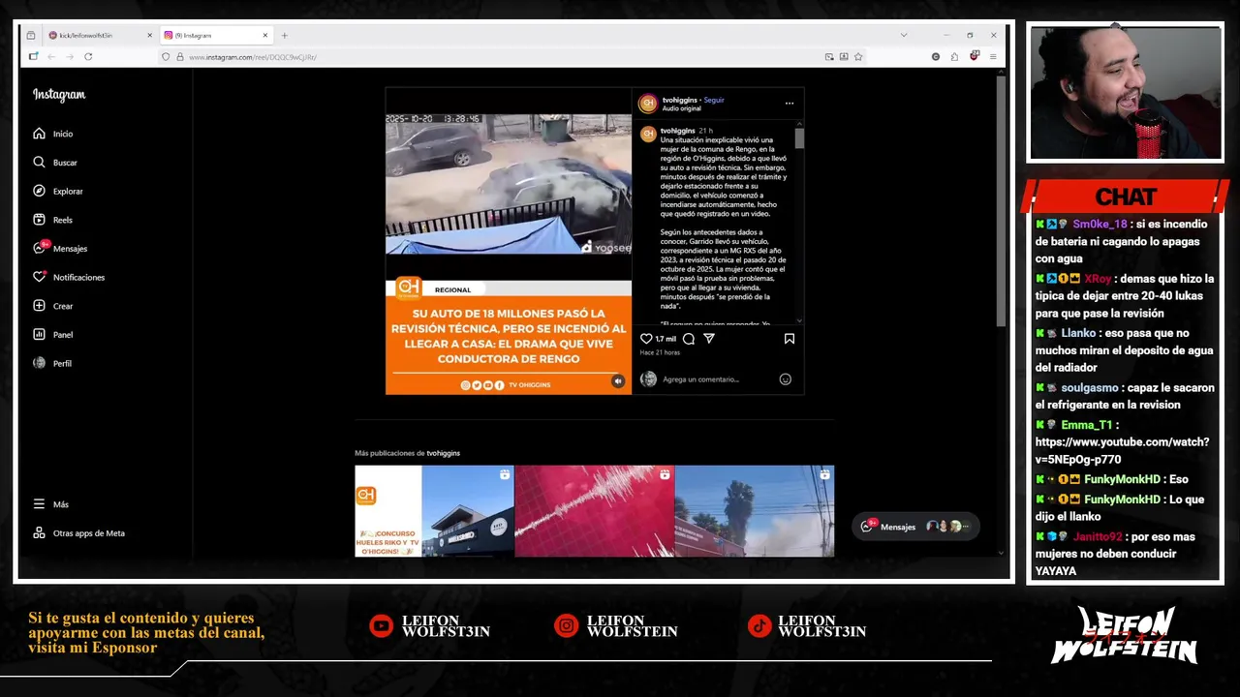Click the Hace 21 horas timestamp

coord(660,352)
